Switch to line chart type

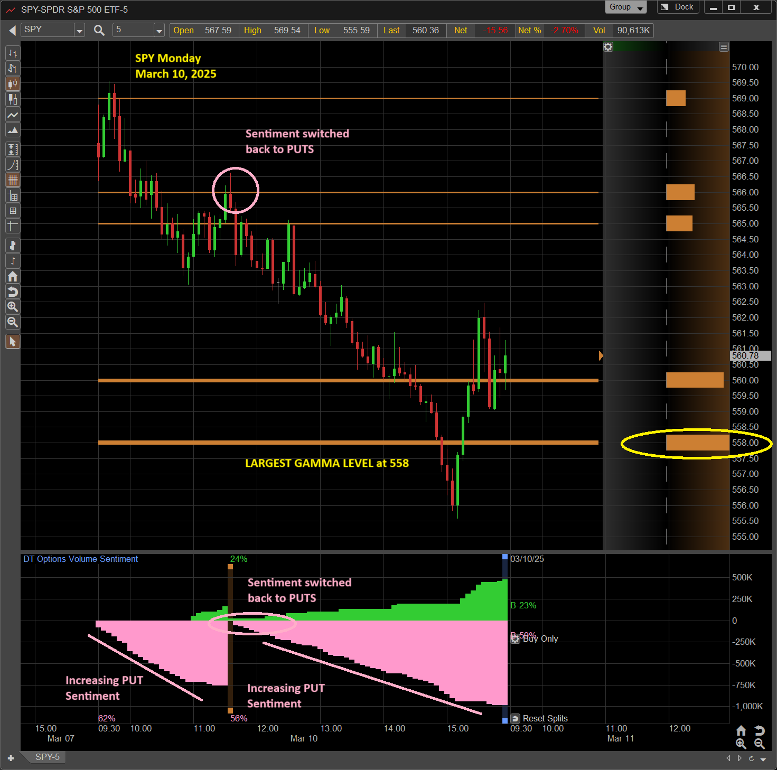(x=13, y=115)
